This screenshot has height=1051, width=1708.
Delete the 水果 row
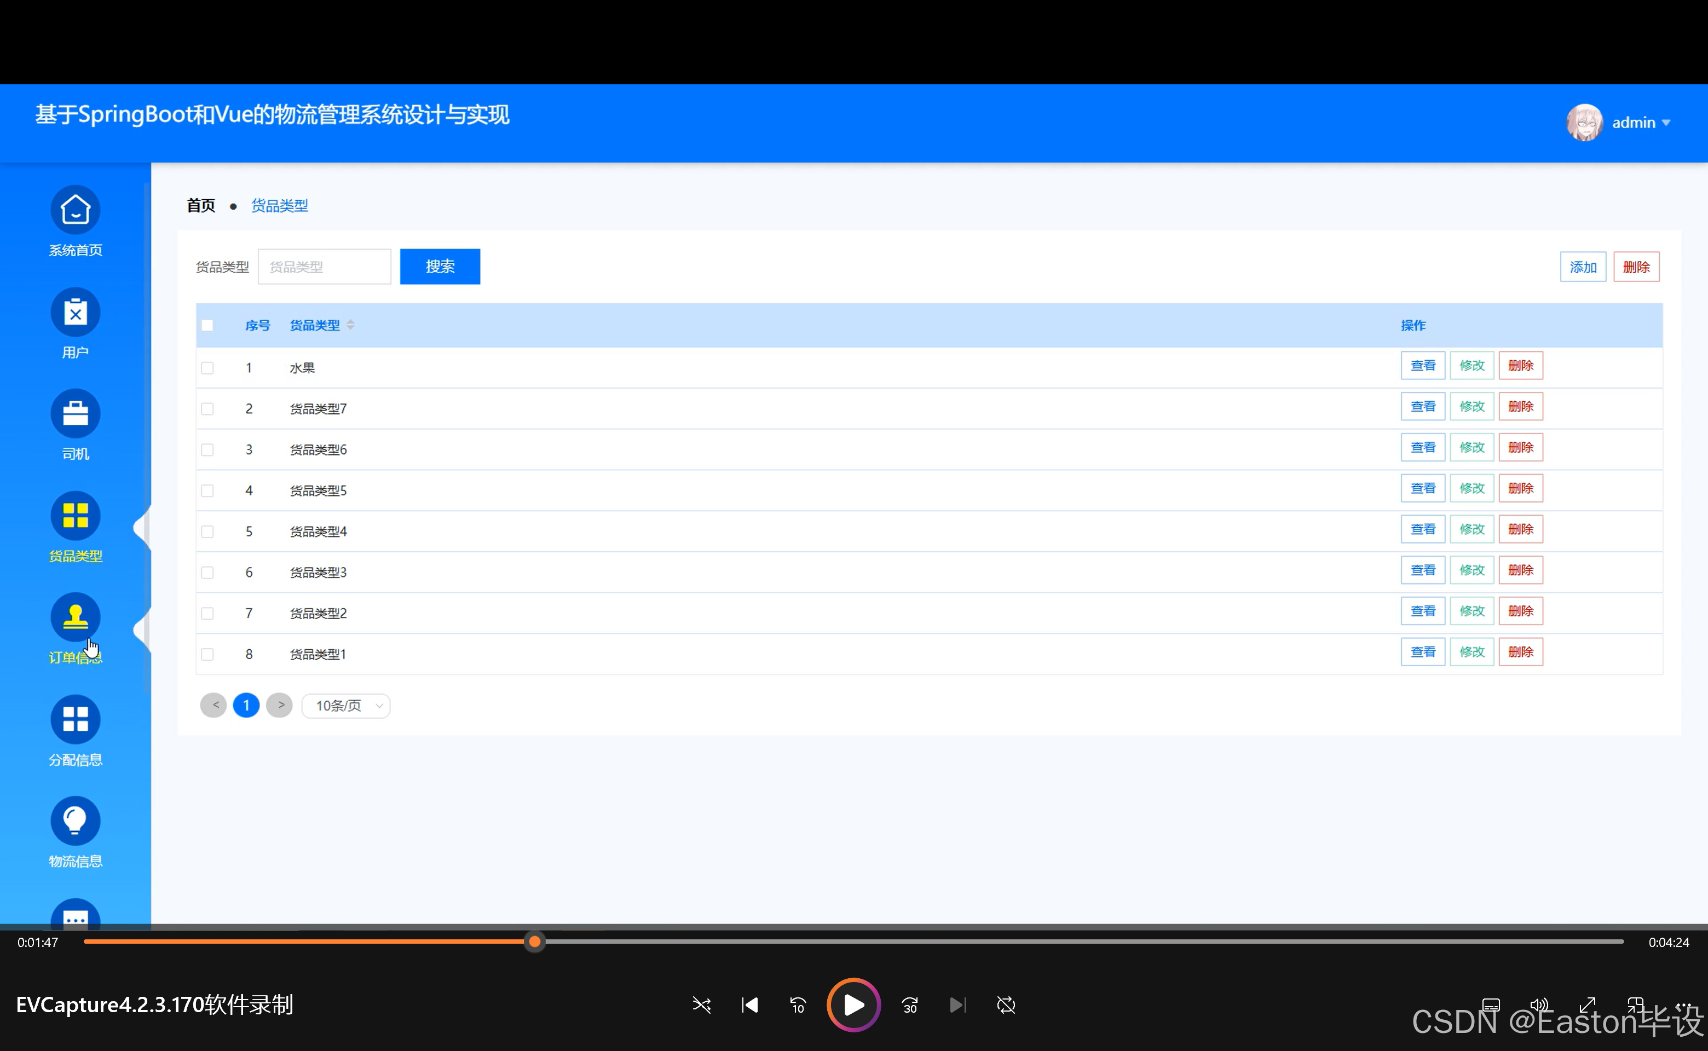(1521, 366)
